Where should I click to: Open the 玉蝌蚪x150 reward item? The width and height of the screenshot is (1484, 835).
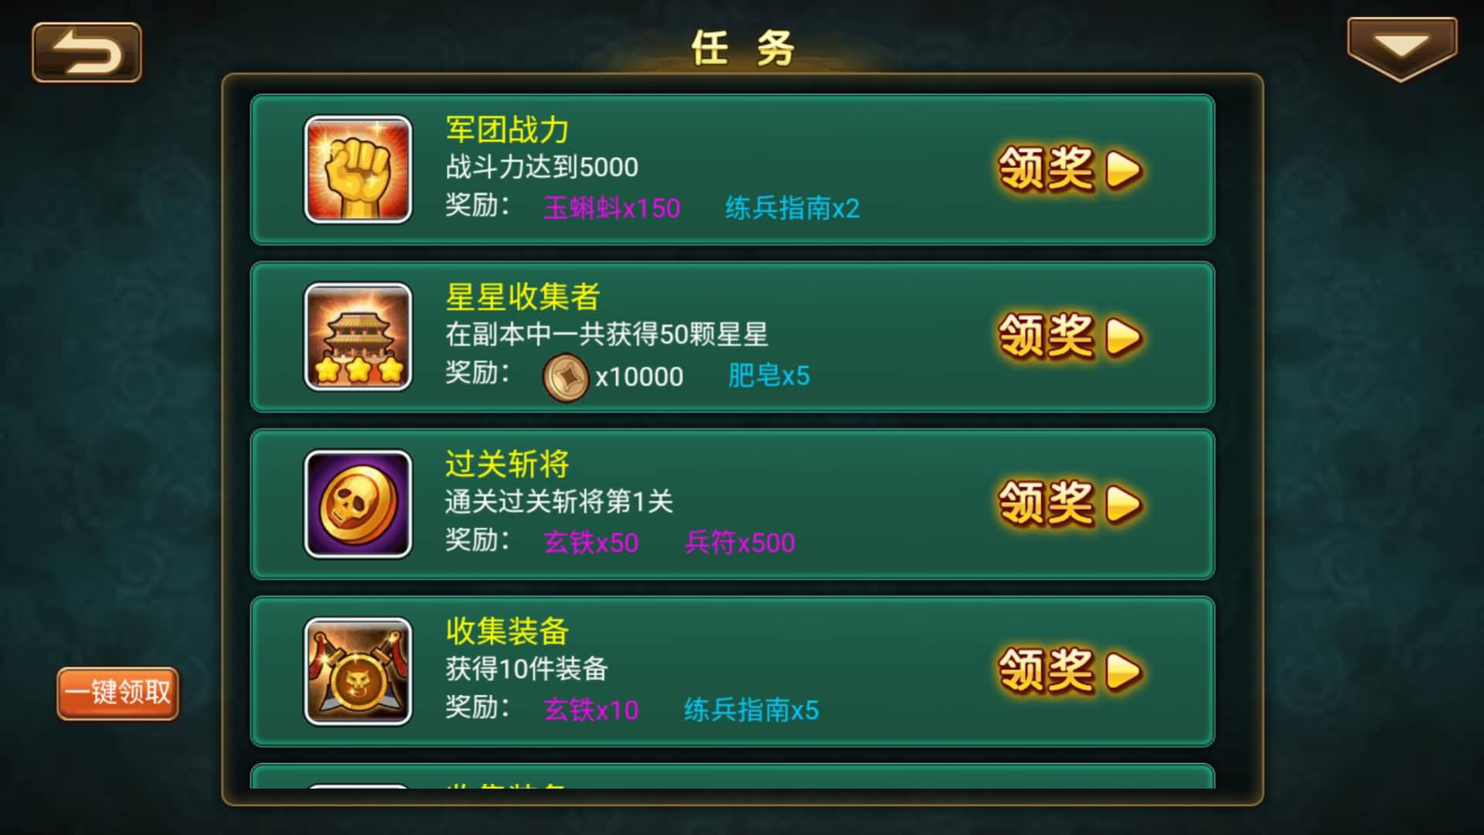[x=612, y=208]
